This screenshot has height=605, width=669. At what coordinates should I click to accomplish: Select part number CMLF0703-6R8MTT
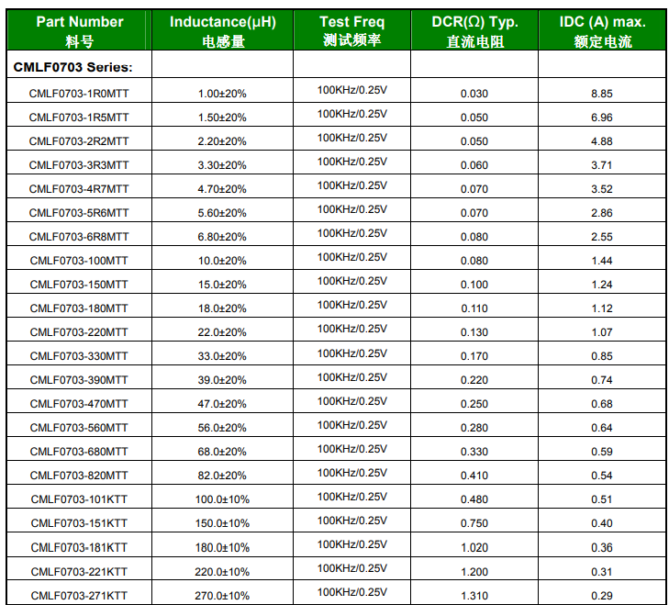(79, 237)
